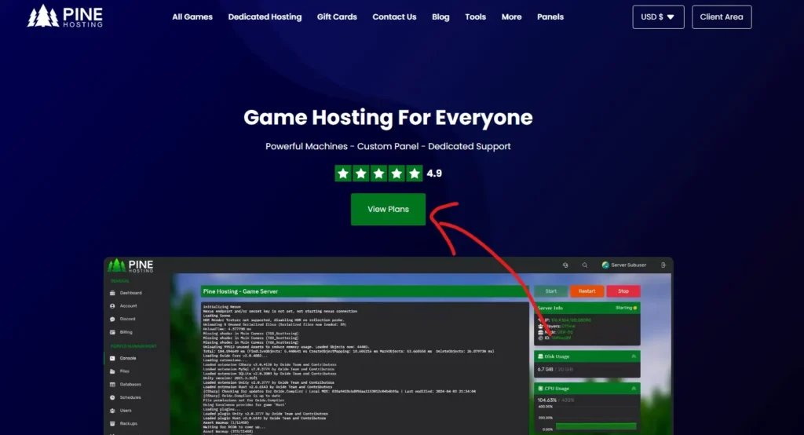This screenshot has width=804, height=435.
Task: Open the All Games menu
Action: tap(192, 17)
